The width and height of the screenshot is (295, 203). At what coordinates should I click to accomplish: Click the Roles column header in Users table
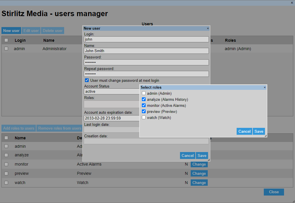231,40
